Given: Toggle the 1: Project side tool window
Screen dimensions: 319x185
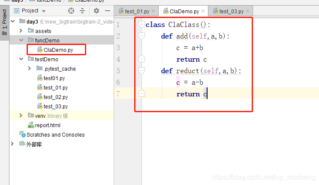Looking at the screenshot, I should tap(4, 22).
